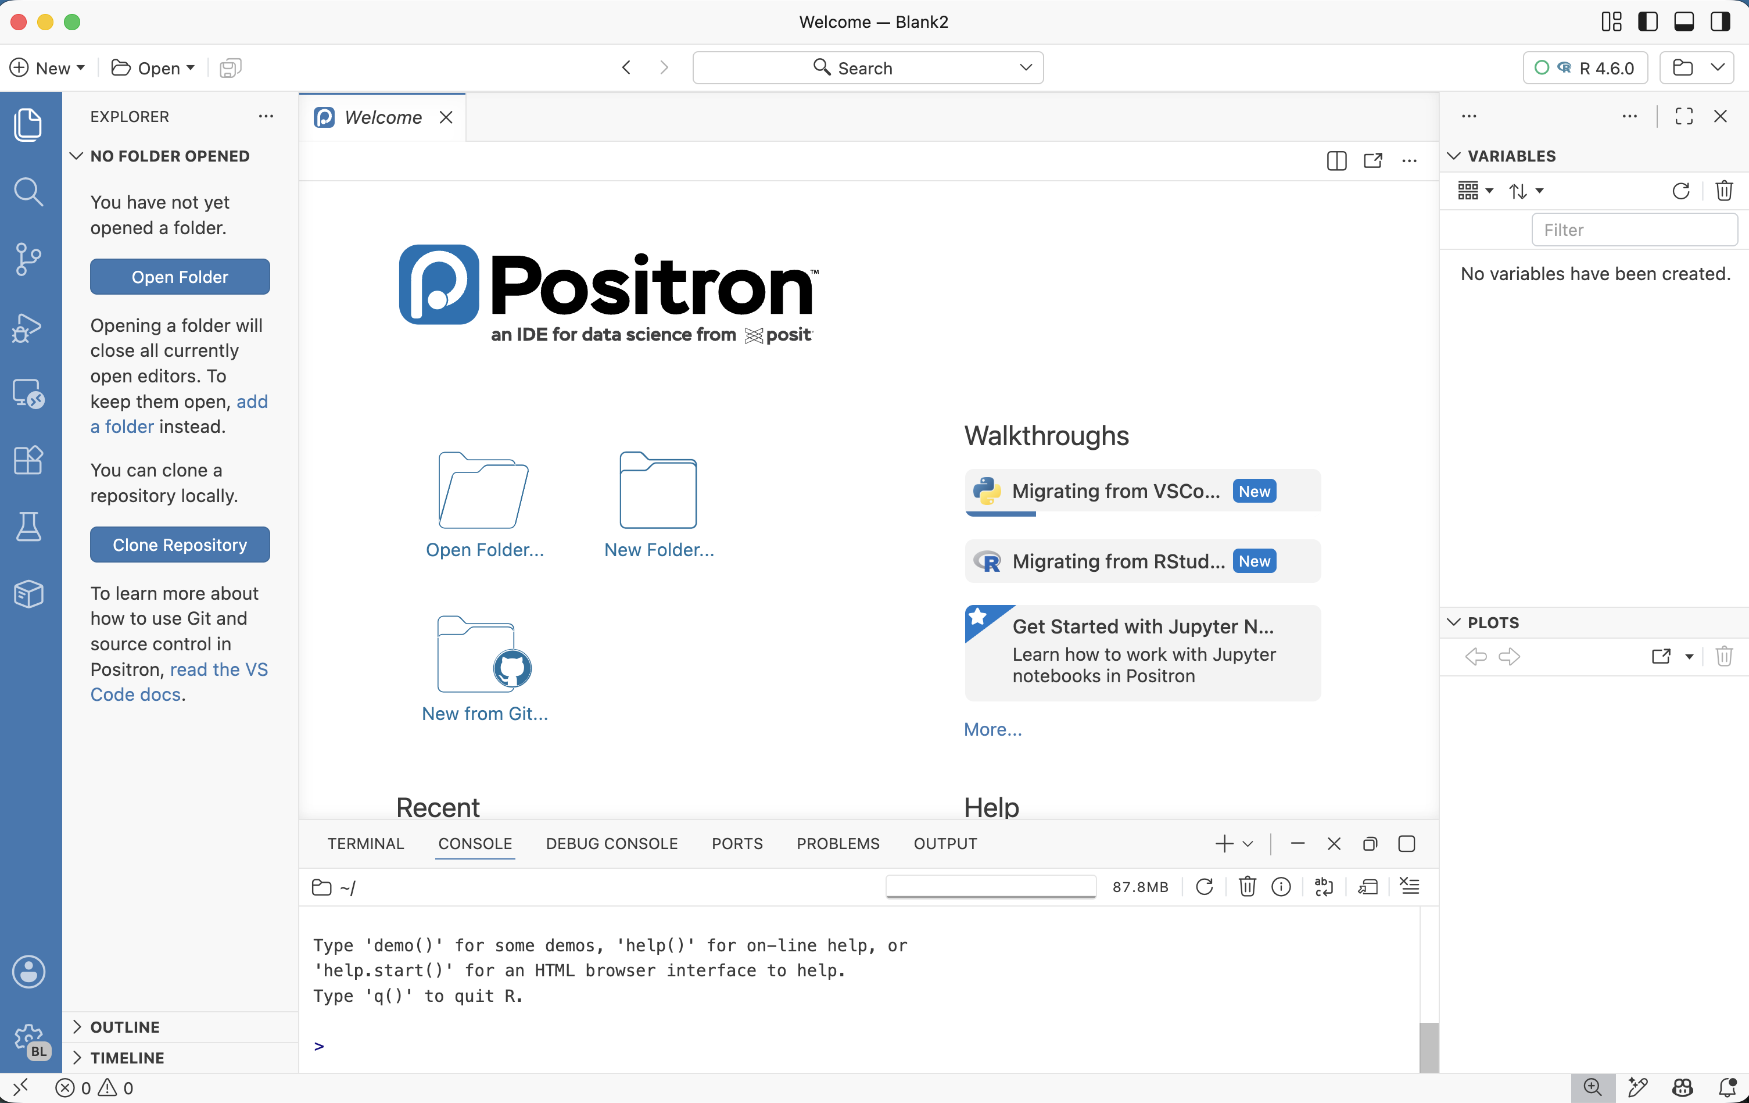Open variables grouping dropdown
Screen dimensions: 1749x1103
click(1475, 191)
